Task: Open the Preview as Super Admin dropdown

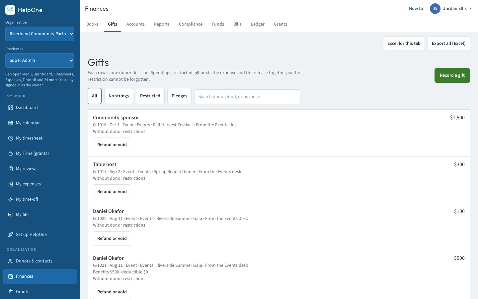Action: [40, 60]
